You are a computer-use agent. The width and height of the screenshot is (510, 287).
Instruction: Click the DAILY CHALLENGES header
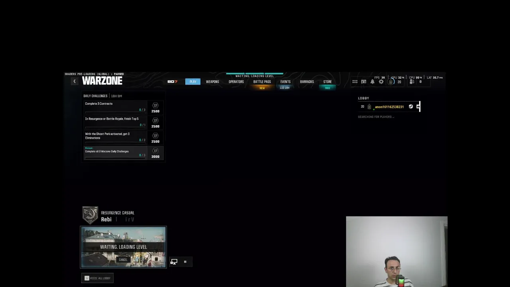coord(95,96)
